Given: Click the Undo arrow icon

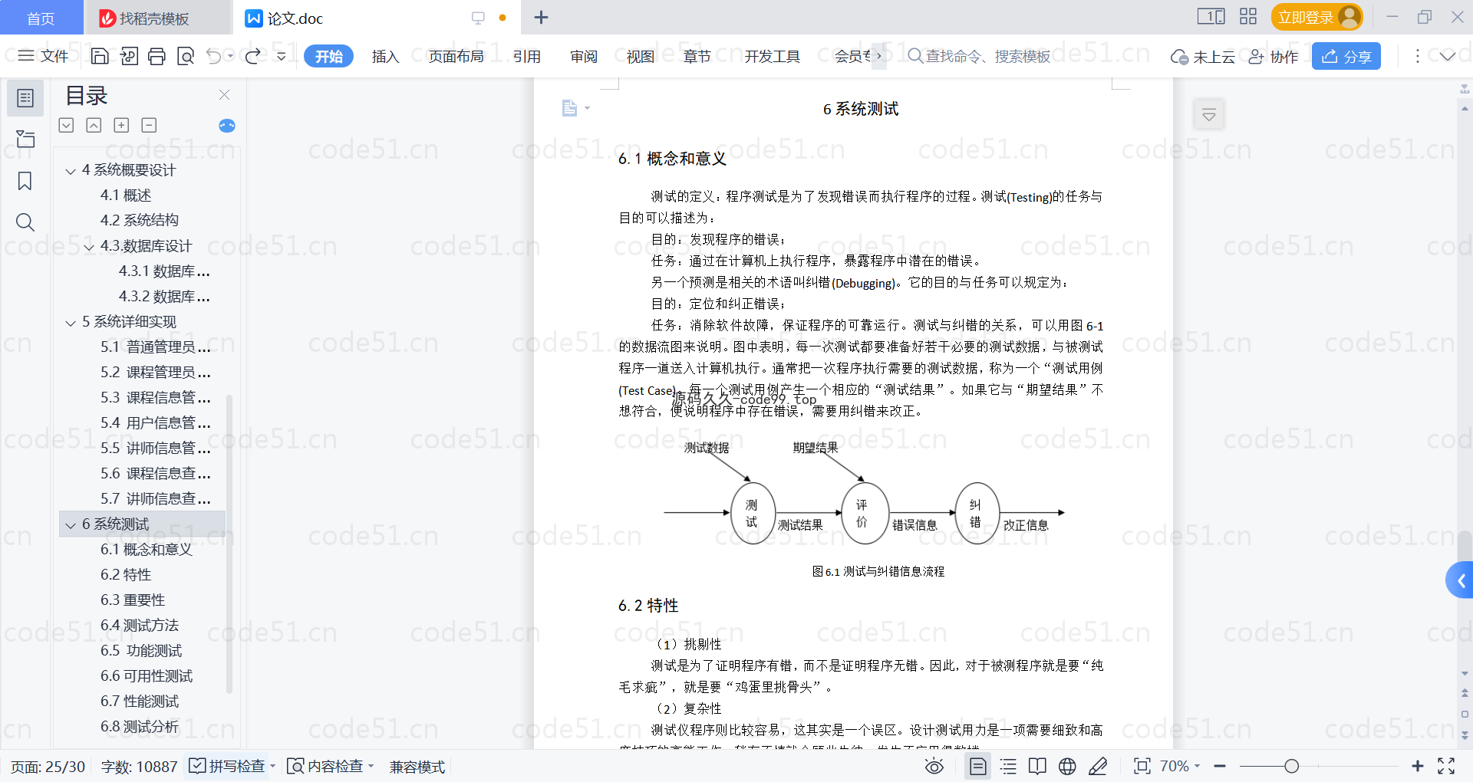Looking at the screenshot, I should pos(214,56).
